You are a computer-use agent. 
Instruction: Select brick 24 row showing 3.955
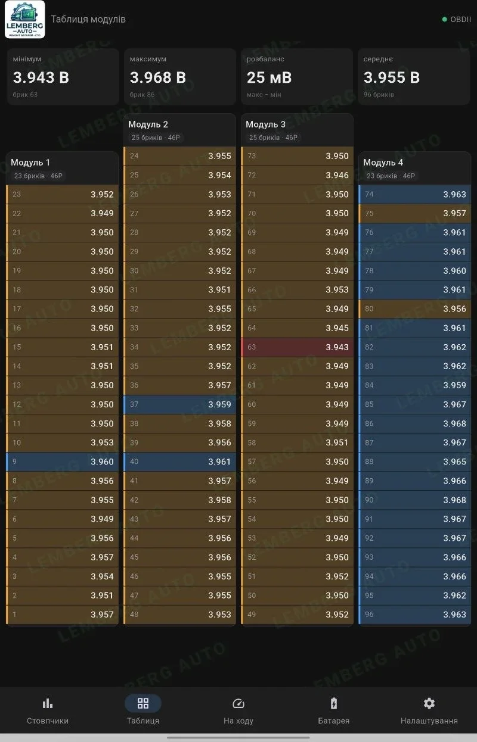tap(180, 156)
